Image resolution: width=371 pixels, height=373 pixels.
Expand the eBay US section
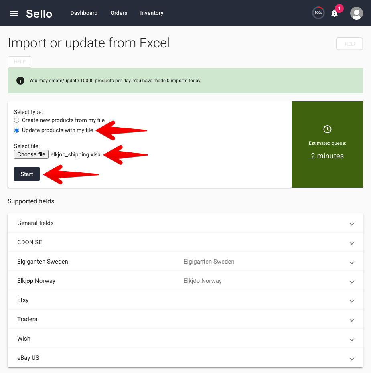(185, 358)
